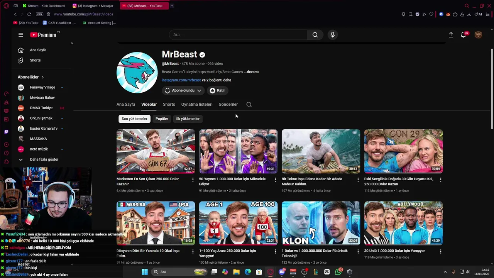494x278 pixels.
Task: Select the Popüler filter chip
Action: [x=162, y=119]
